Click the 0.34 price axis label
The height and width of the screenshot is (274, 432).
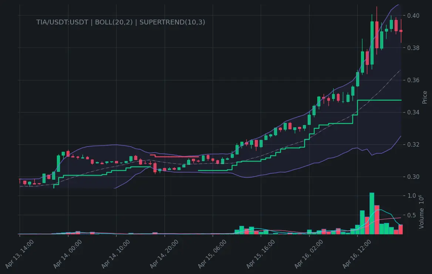coord(413,112)
